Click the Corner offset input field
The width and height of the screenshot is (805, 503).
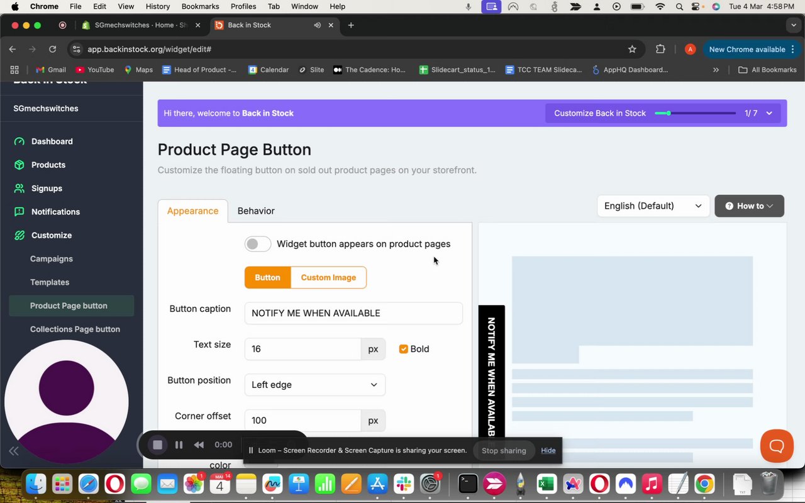[303, 421]
